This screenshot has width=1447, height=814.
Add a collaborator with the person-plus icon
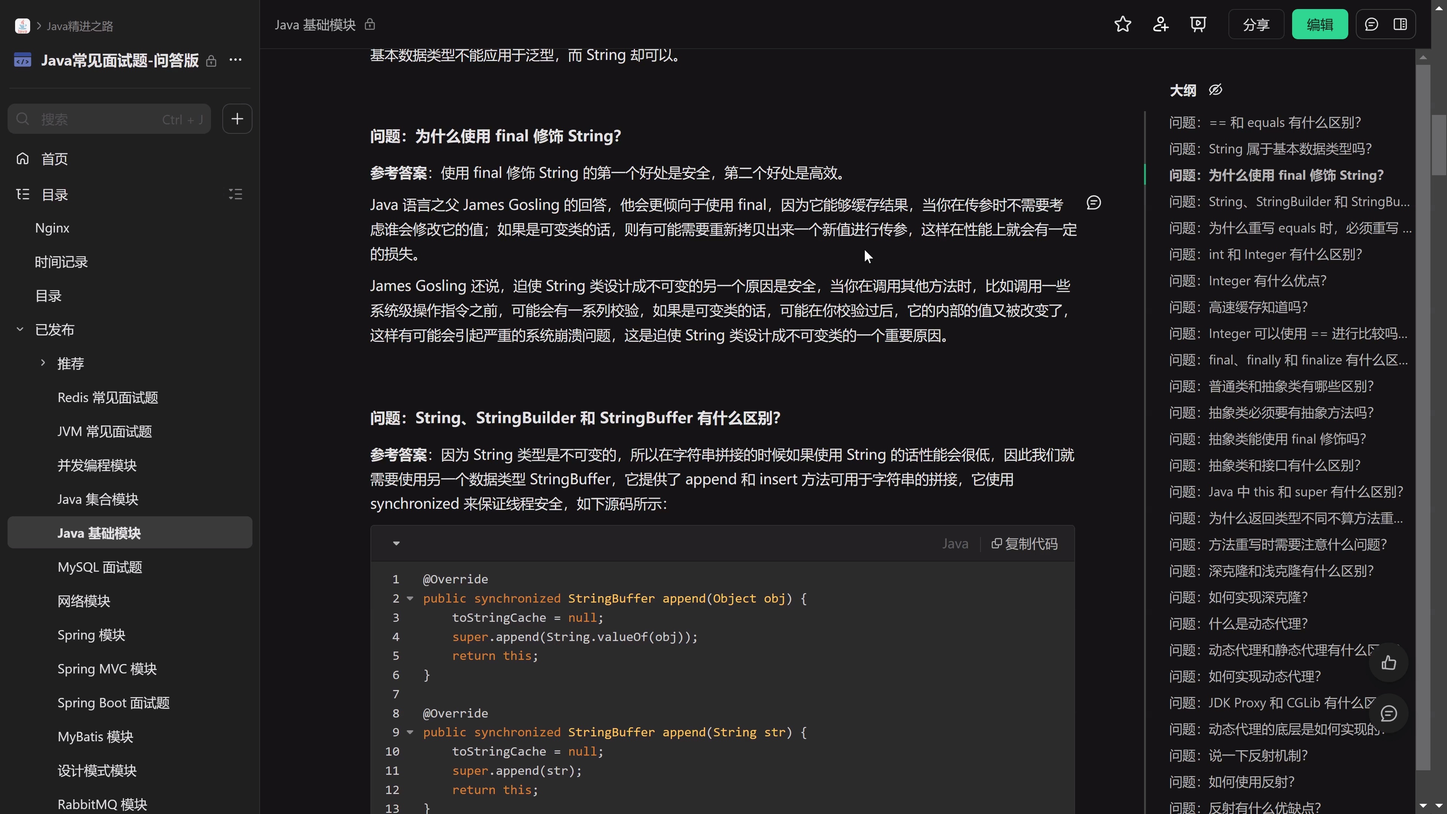(x=1161, y=24)
